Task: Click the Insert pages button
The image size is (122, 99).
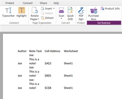Action: coord(47,8)
